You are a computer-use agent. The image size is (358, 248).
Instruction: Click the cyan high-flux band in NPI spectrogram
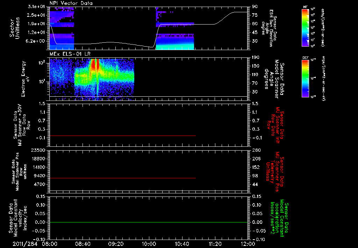tap(175, 47)
